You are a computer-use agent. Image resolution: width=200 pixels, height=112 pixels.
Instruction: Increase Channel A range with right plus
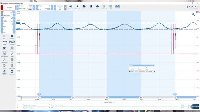point(14,13)
